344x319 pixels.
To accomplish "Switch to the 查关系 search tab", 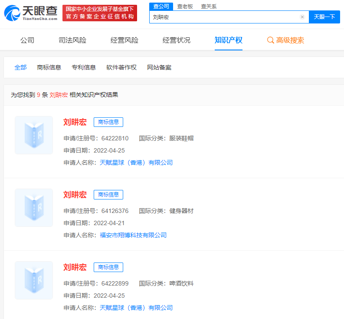I will tap(209, 7).
